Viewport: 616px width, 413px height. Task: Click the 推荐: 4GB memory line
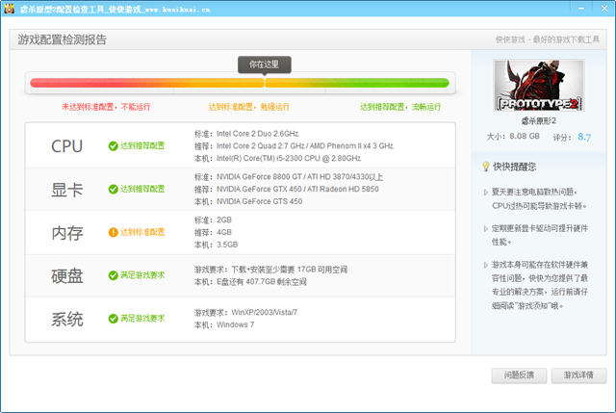tap(213, 232)
